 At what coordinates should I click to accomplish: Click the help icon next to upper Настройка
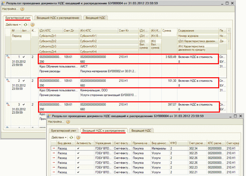(22, 9)
